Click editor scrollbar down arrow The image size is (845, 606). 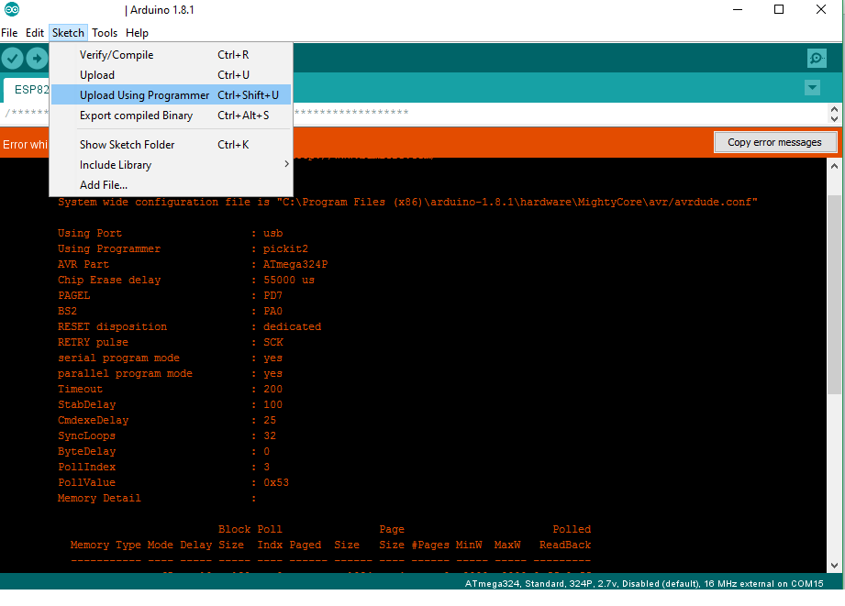pyautogui.click(x=834, y=119)
